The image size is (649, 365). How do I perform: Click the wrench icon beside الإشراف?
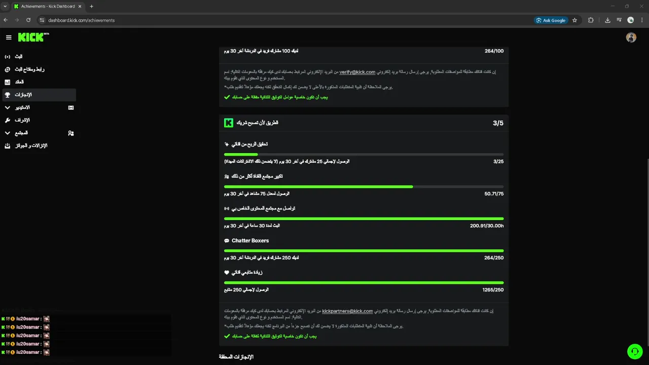pyautogui.click(x=8, y=120)
